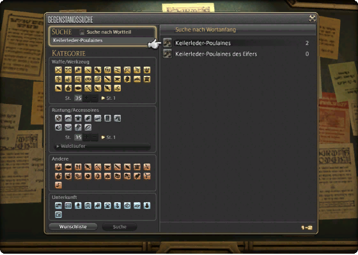
Task: Reset armor level via St. 1 arrow
Action: coord(108,138)
